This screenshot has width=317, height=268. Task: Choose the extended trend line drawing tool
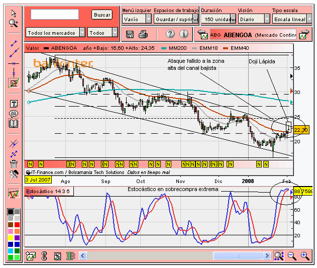[14, 53]
